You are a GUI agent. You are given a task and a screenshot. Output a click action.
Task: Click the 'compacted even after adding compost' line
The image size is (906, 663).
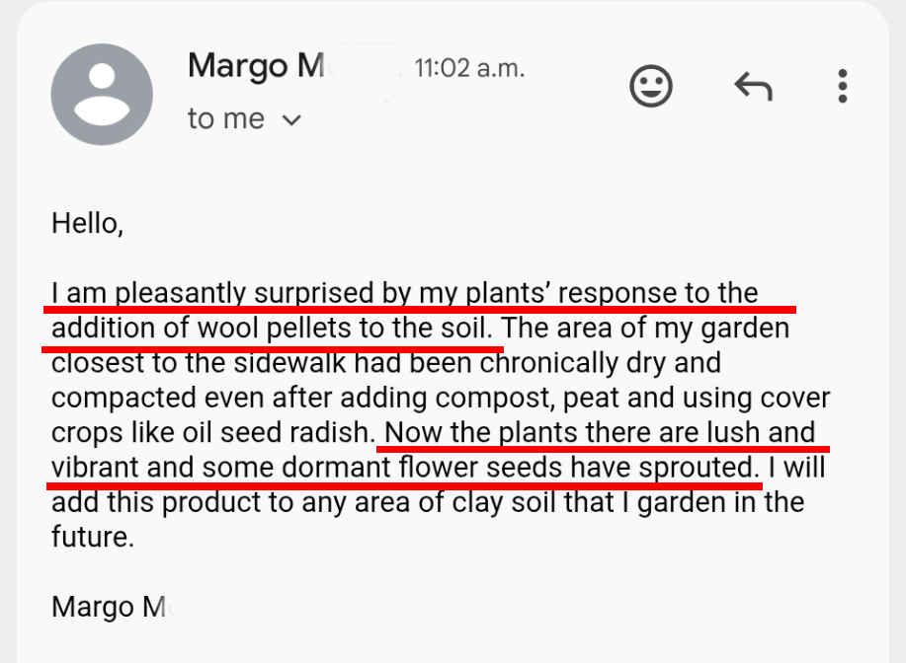coord(441,398)
